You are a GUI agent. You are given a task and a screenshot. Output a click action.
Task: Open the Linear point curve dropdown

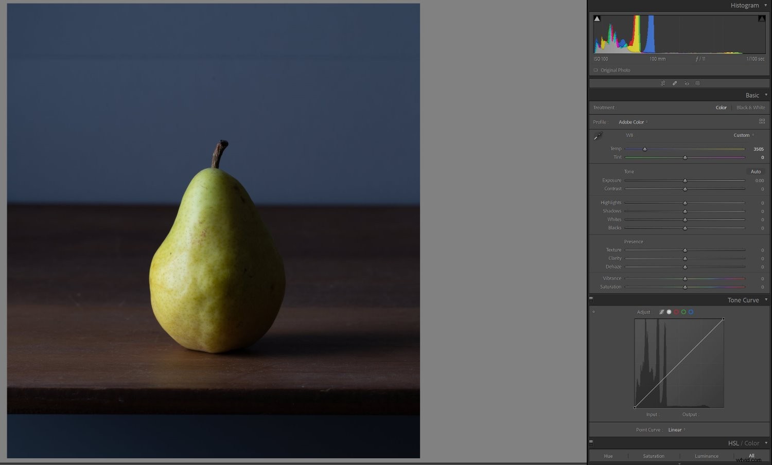[677, 430]
